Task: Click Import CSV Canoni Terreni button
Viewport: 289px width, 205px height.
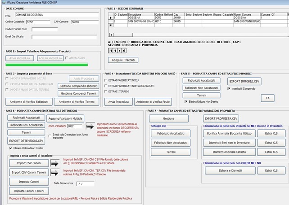Action: [29, 172]
